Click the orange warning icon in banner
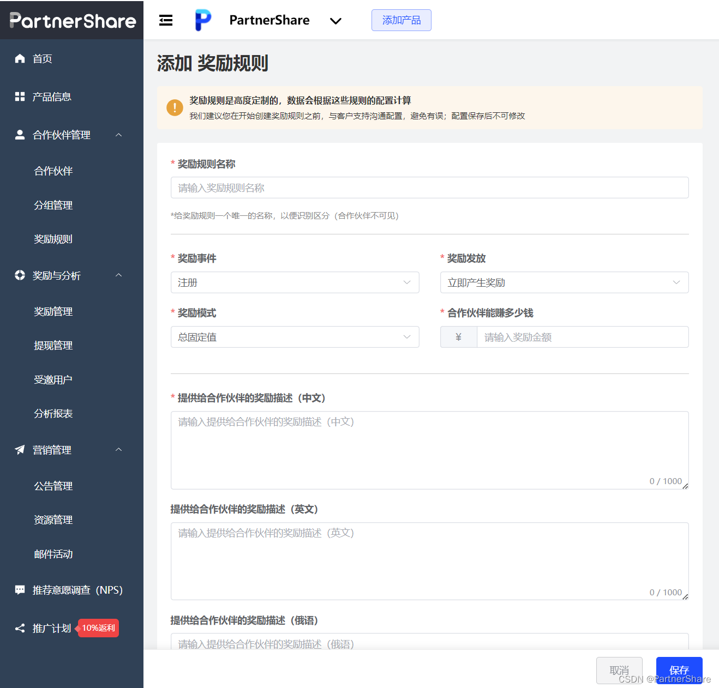Image resolution: width=719 pixels, height=688 pixels. coord(175,107)
